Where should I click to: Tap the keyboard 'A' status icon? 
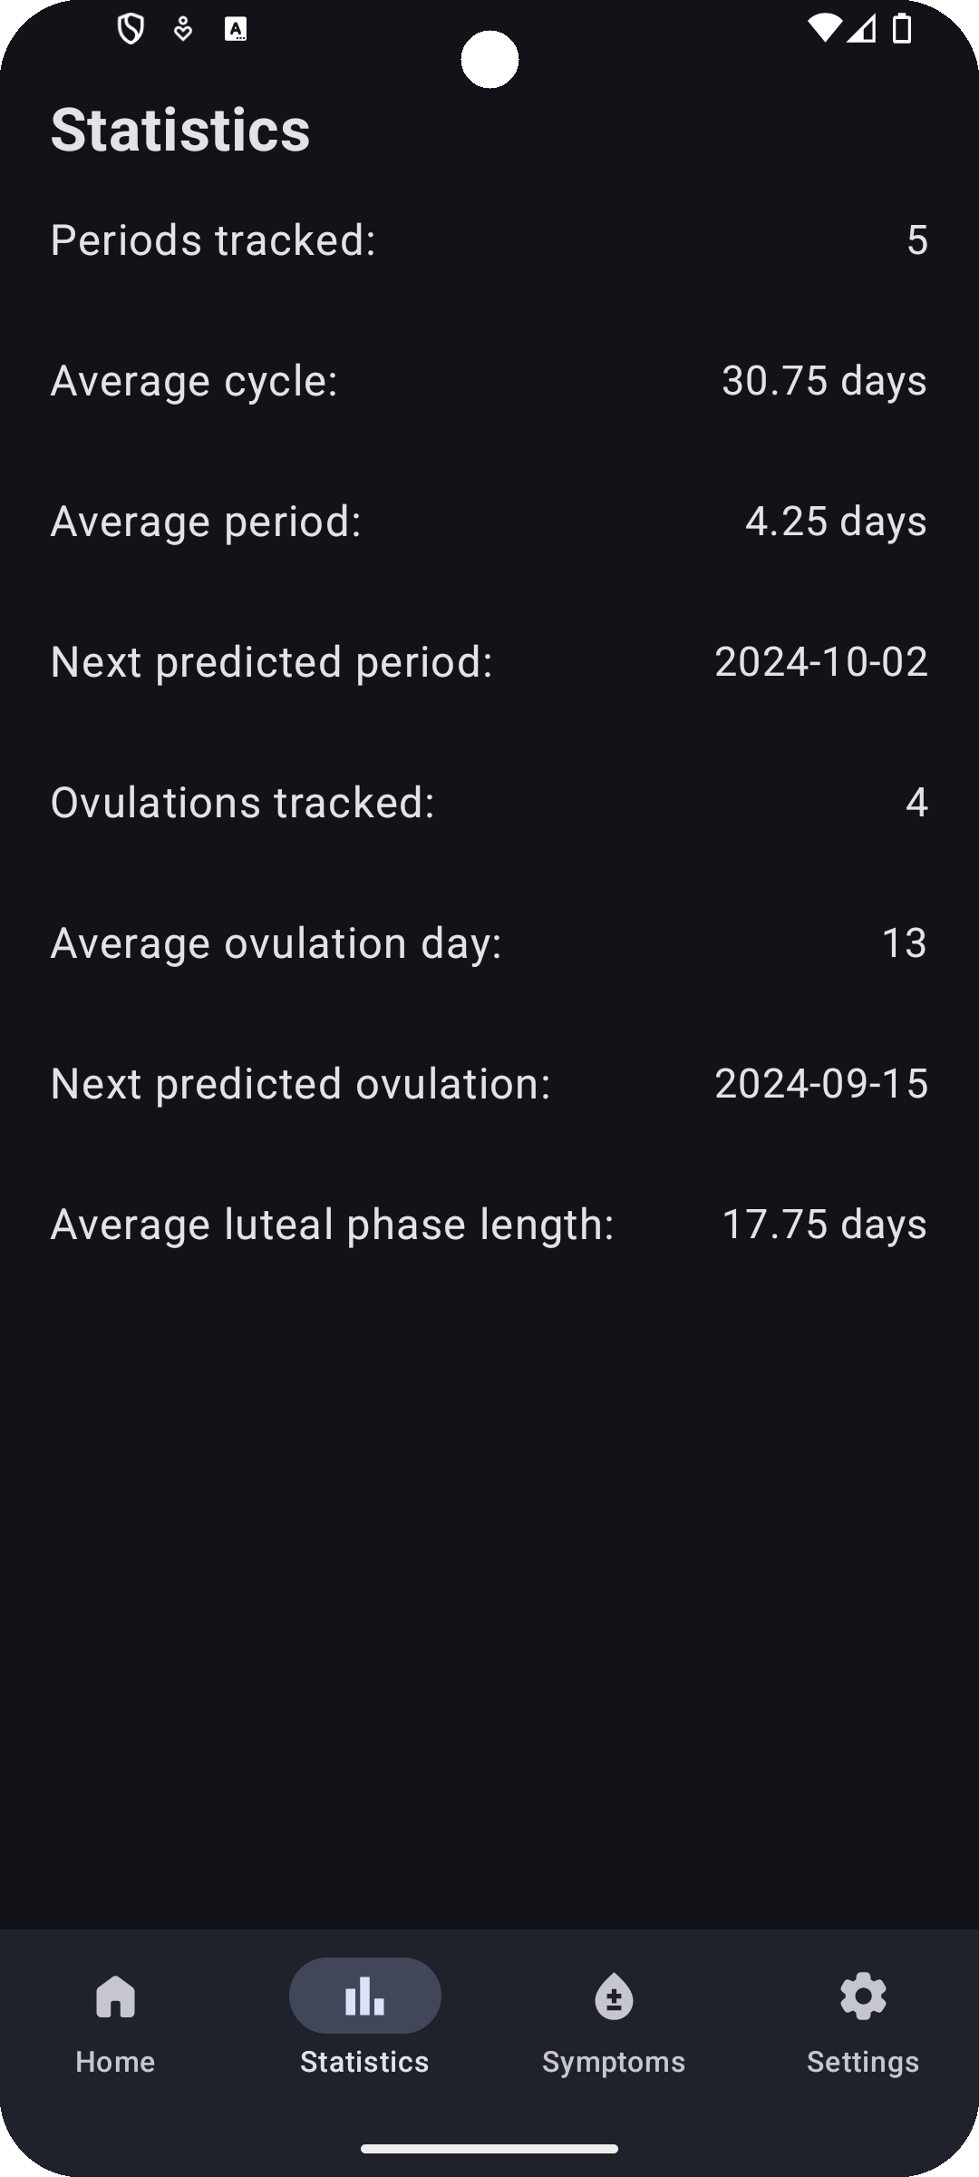coord(236,30)
